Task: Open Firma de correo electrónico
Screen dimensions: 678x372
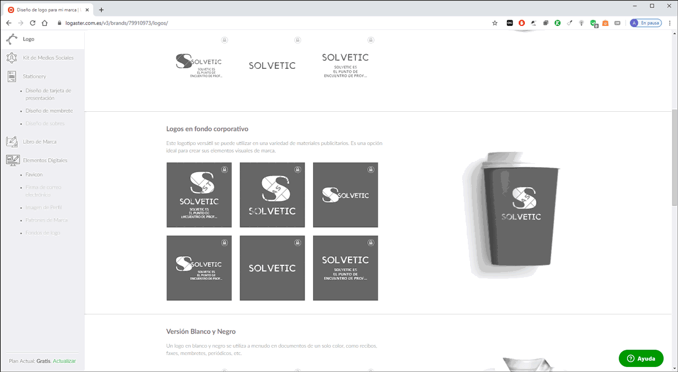Action: 44,191
